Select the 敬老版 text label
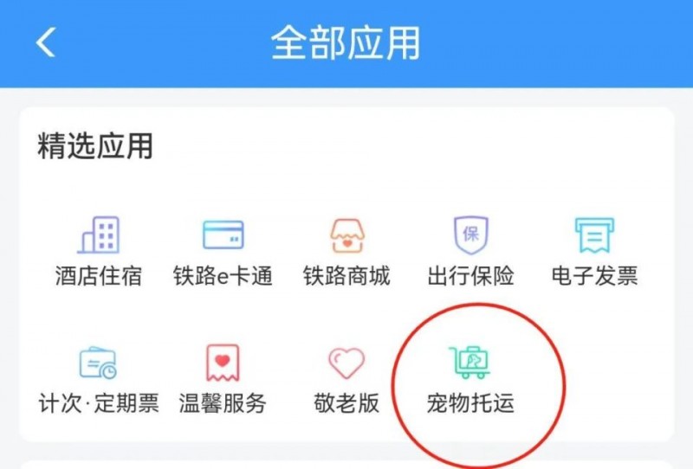693x469 pixels. pos(346,403)
